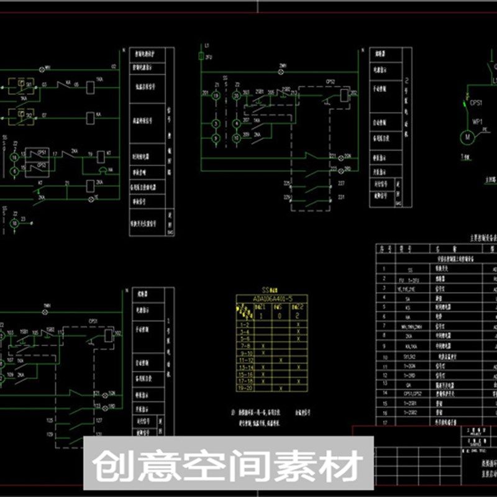Click the 2WH signal lamp symbol in circuit two
Screen dimensions: 497x497
click(281, 71)
